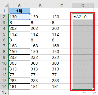Click the fill handle at bottom of D14
Viewport: 98px width, 95px height.
[x=93, y=89]
